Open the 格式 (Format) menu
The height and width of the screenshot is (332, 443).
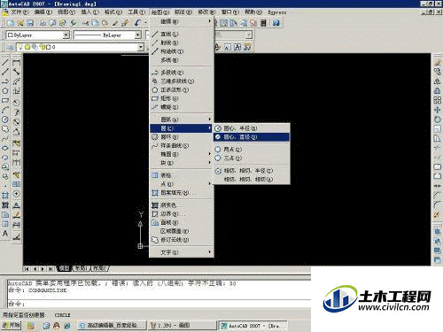click(113, 12)
